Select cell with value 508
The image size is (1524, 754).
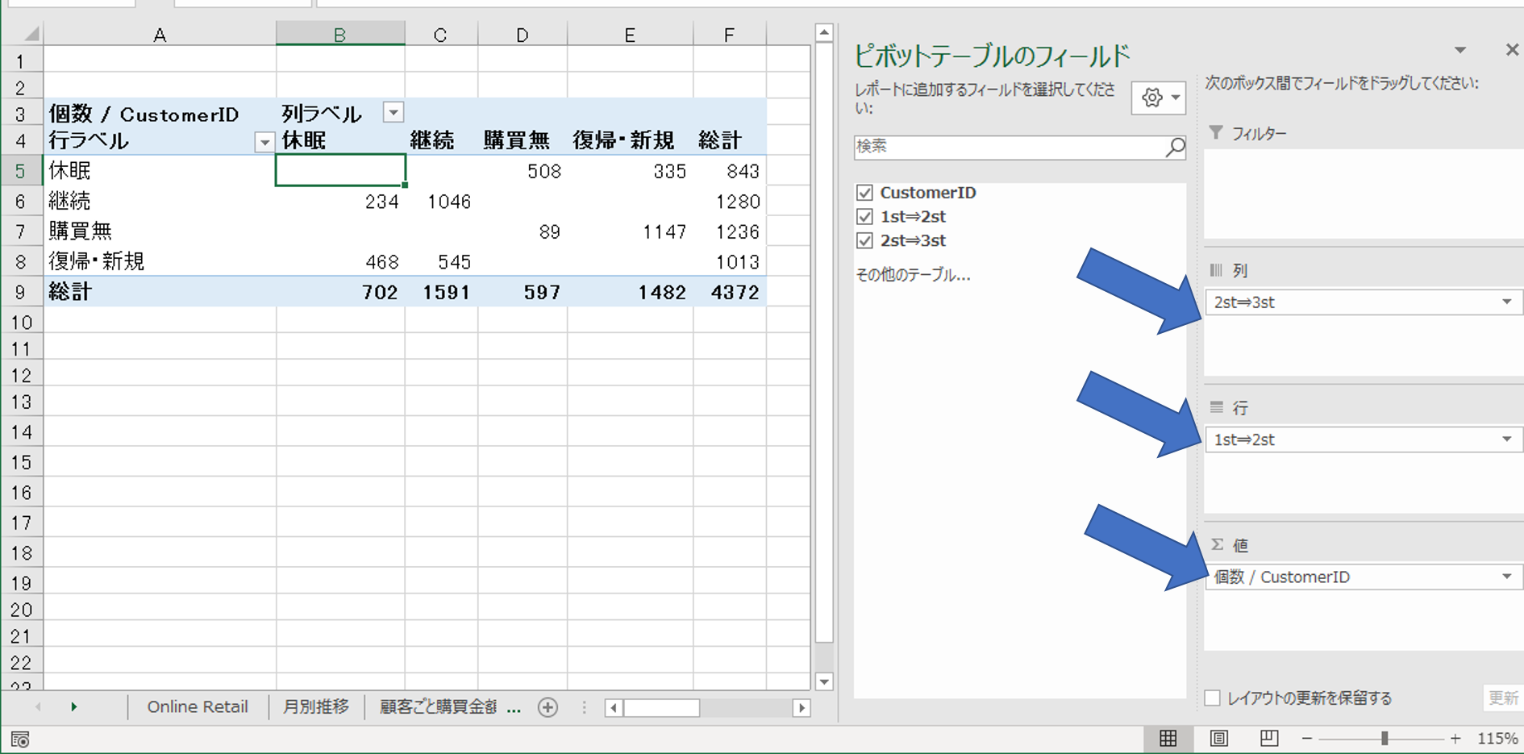[x=523, y=171]
